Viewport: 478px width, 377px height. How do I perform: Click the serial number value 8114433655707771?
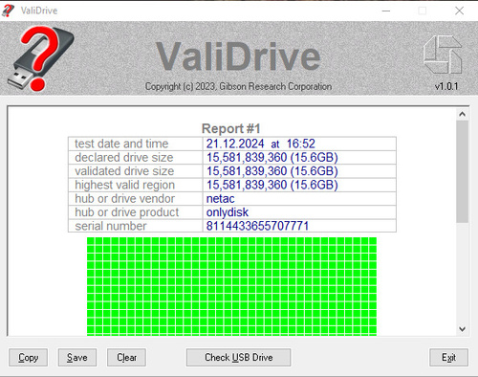(x=257, y=226)
